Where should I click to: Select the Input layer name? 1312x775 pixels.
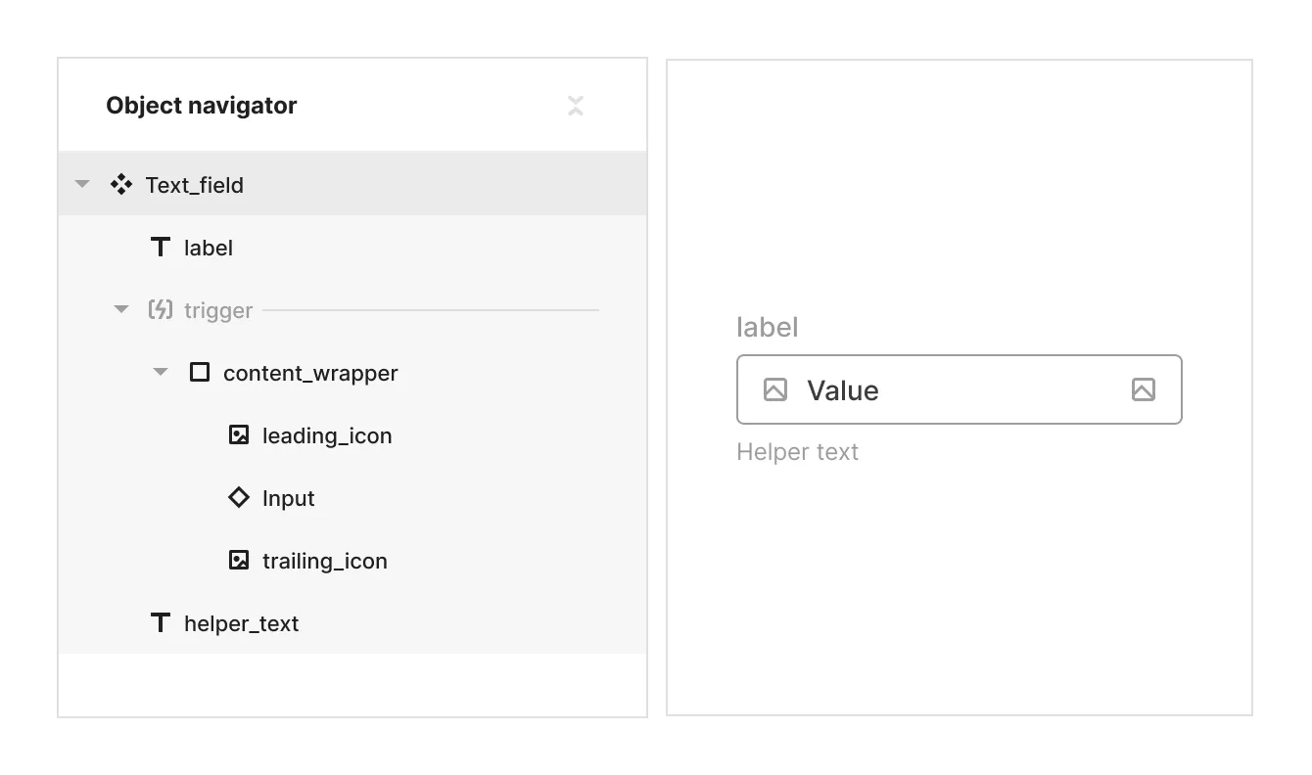[x=289, y=498]
